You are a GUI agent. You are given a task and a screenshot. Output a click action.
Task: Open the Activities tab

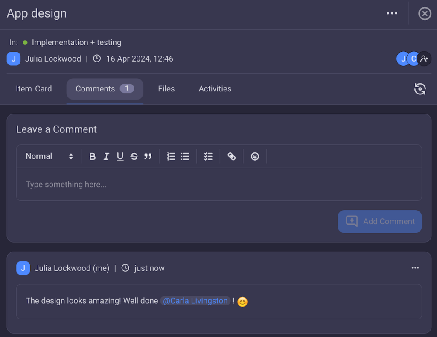point(215,89)
